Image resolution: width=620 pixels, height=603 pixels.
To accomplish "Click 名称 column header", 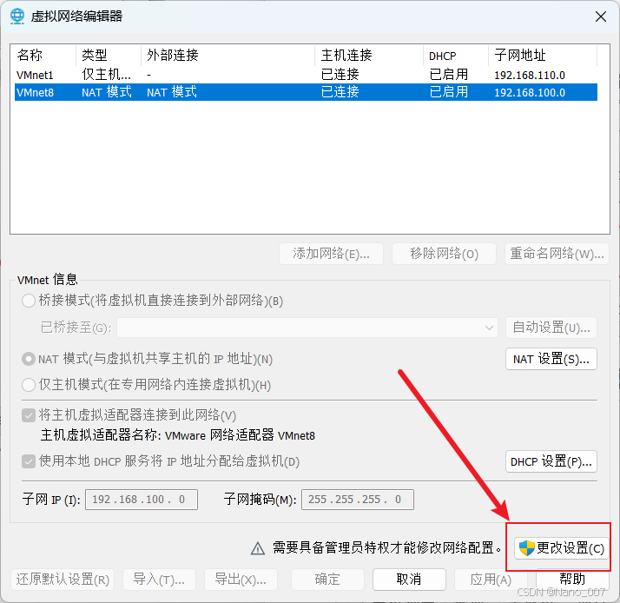I will coord(43,56).
